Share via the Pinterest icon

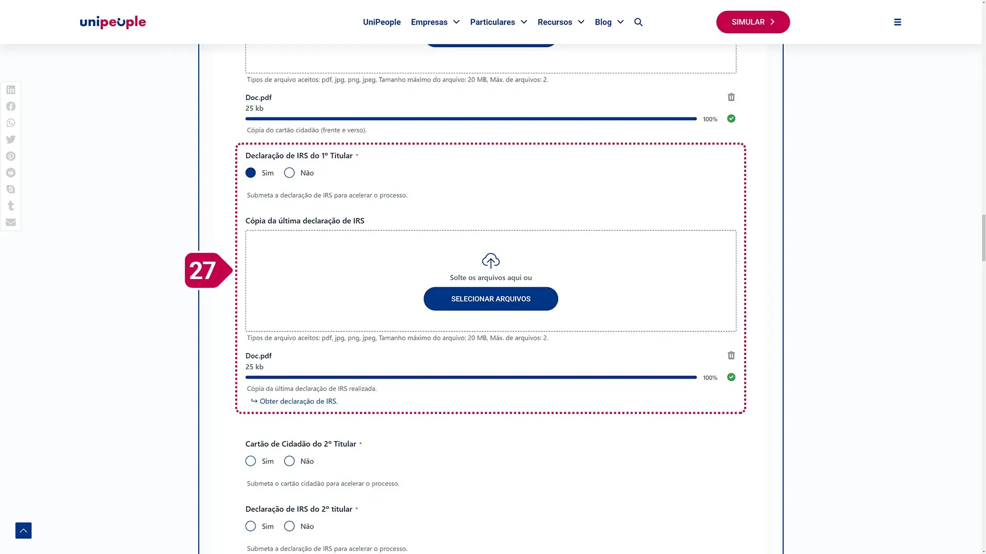pos(11,156)
